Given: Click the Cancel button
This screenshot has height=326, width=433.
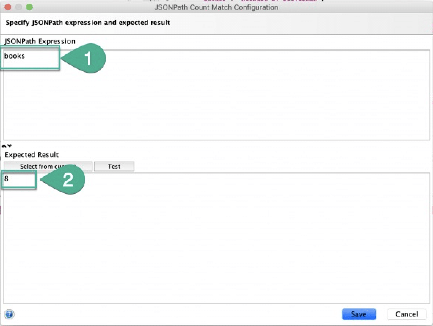Looking at the screenshot, I should [x=407, y=314].
